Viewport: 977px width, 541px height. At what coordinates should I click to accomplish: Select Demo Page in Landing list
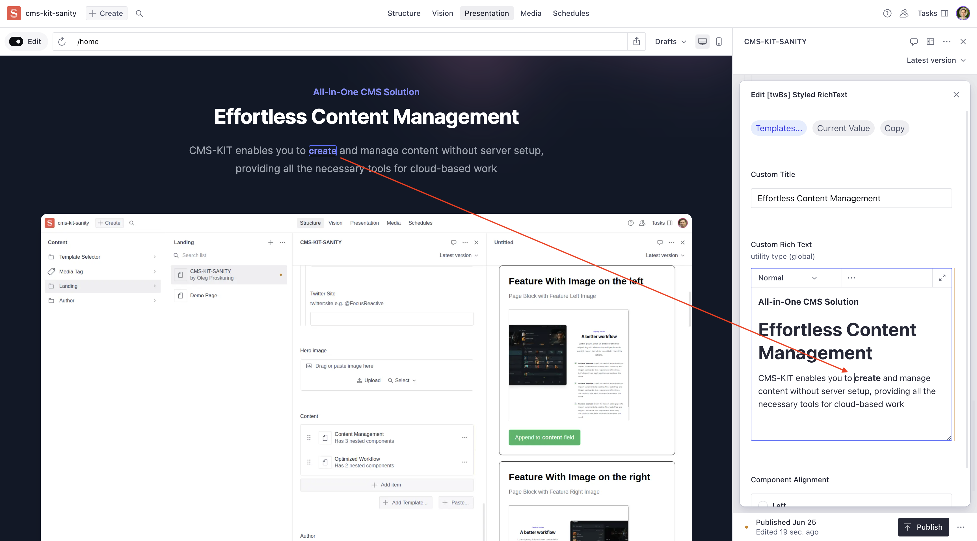(229, 295)
